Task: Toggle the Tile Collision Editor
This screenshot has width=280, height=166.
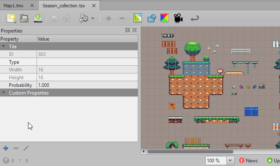Action: (152, 18)
